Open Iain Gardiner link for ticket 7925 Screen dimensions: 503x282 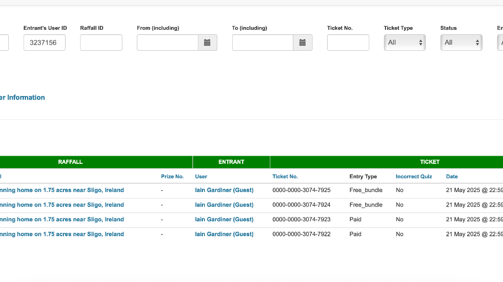pos(224,190)
